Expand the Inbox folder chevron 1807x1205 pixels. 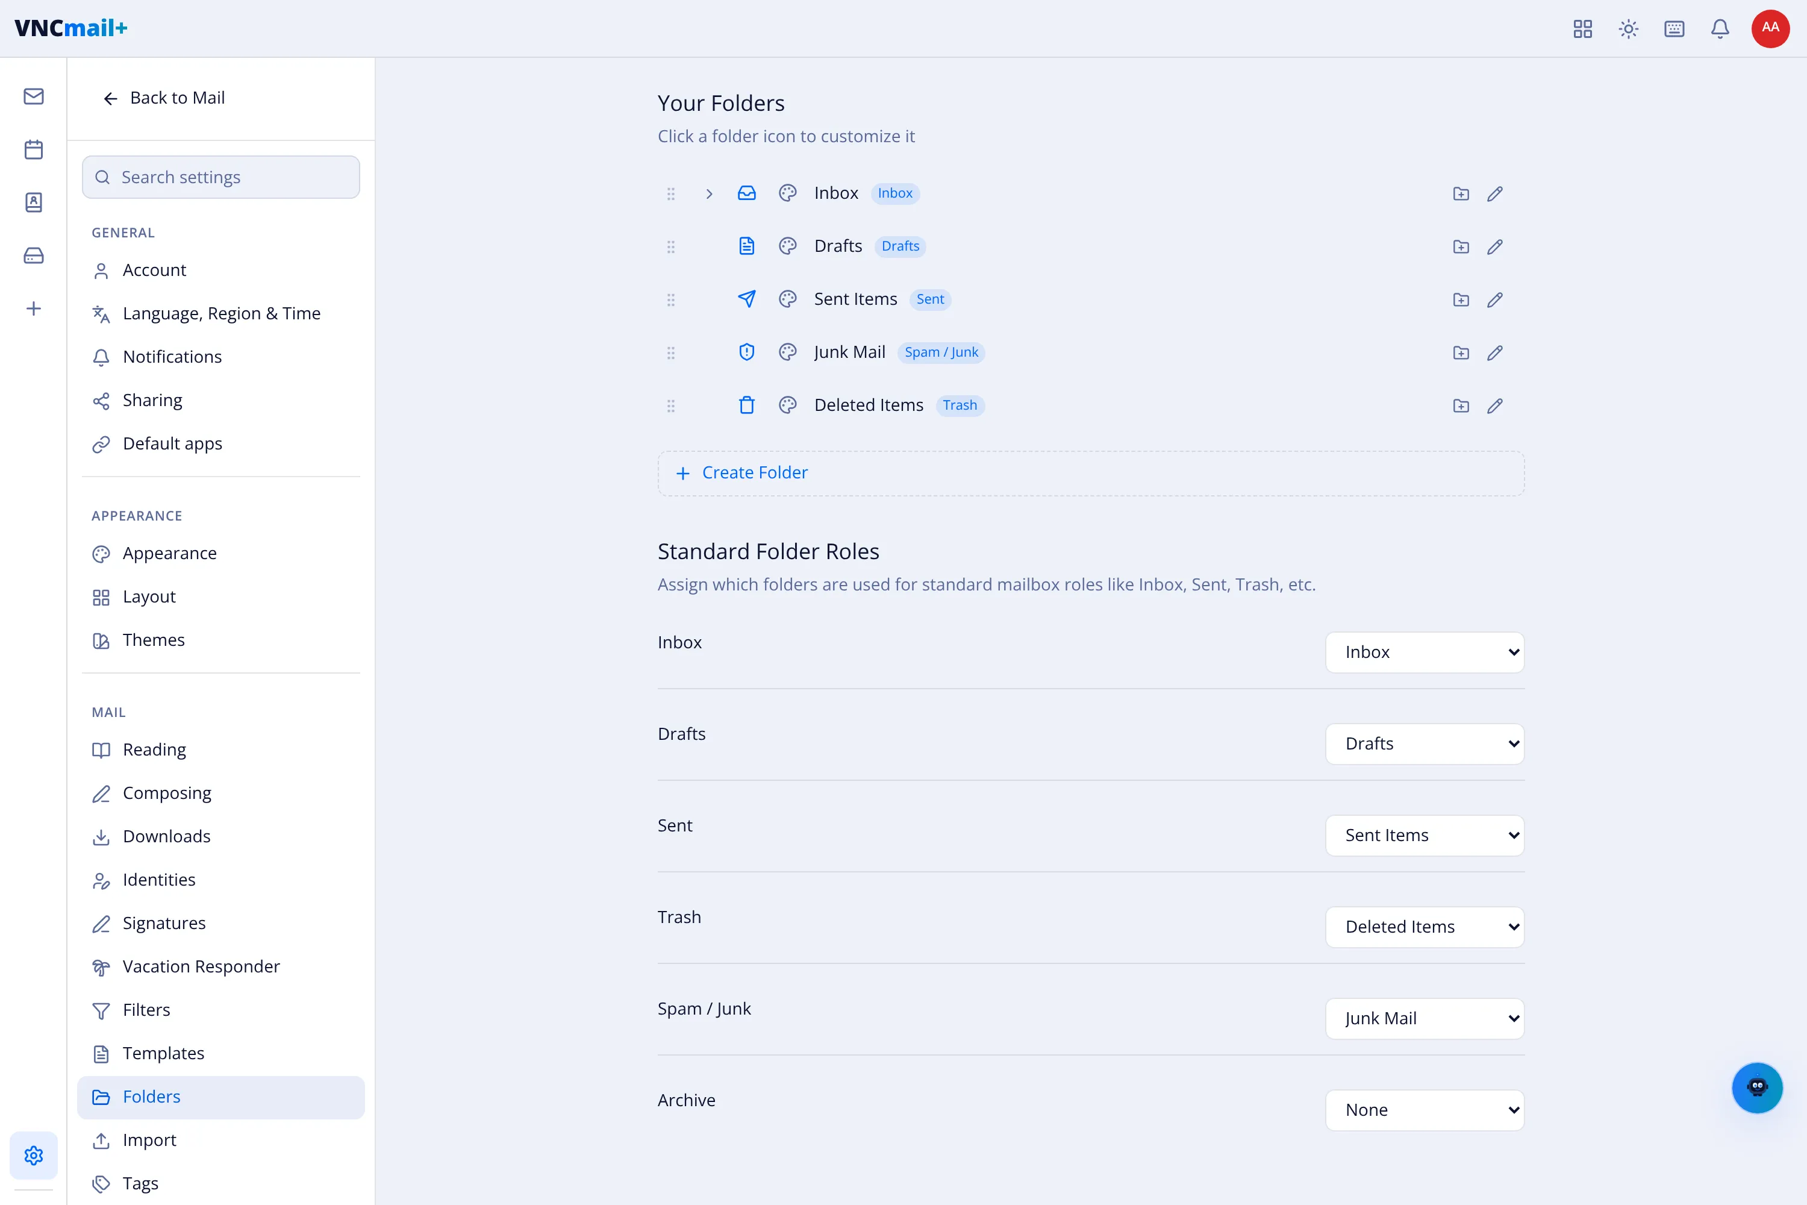(709, 193)
